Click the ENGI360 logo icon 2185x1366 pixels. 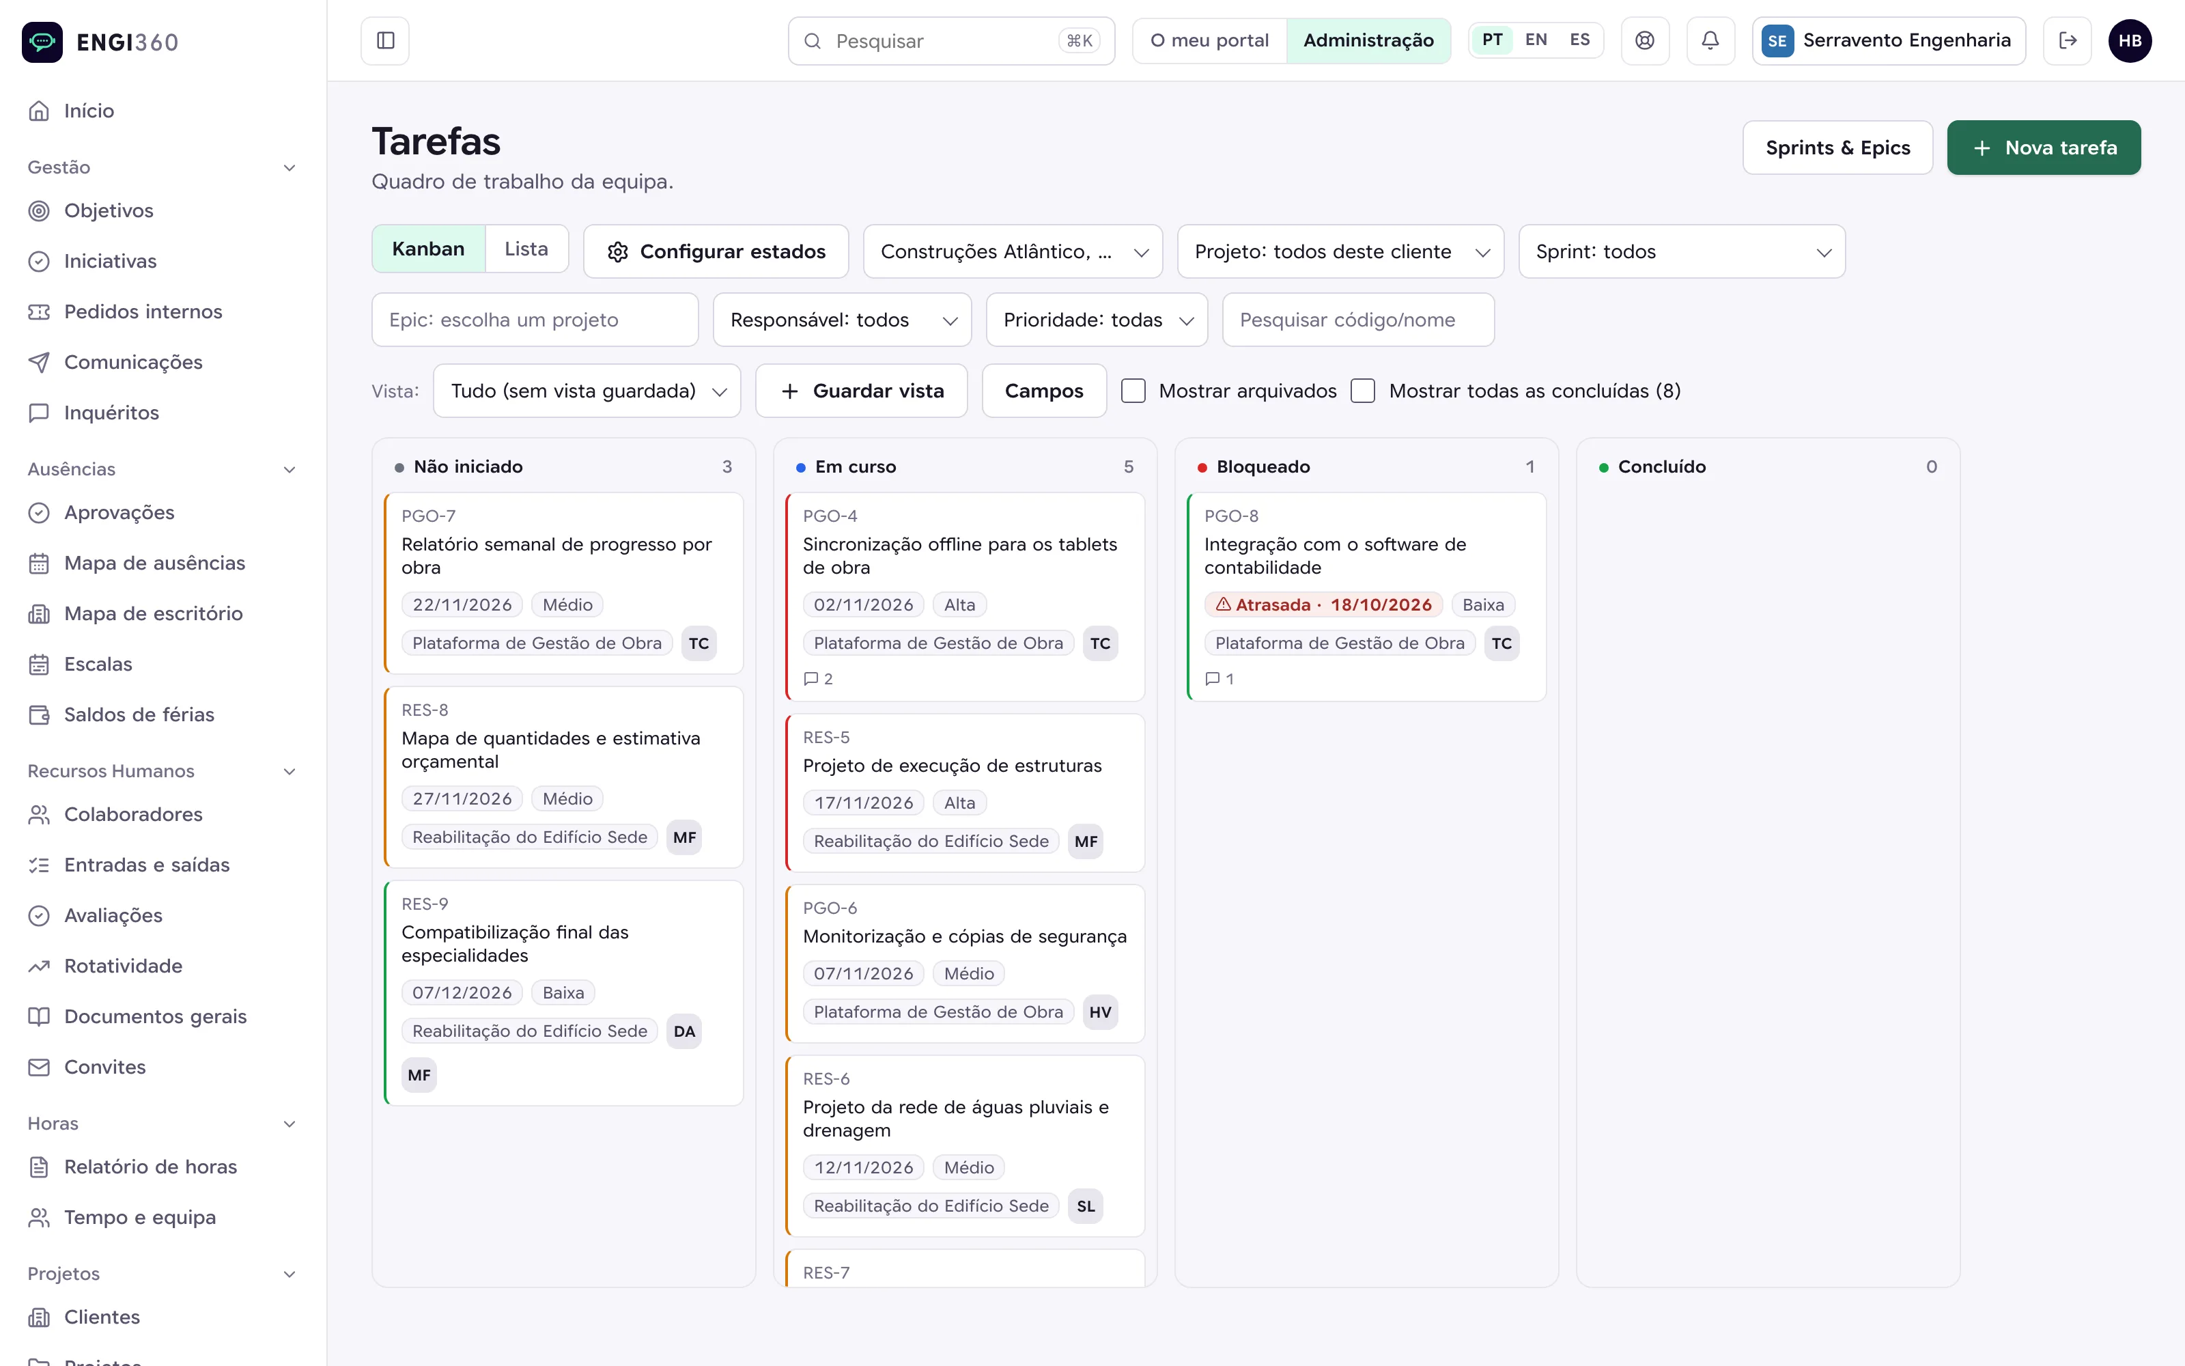[42, 42]
